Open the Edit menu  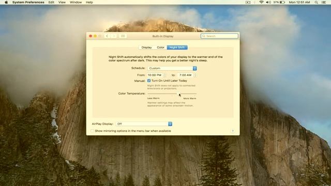pos(51,2)
